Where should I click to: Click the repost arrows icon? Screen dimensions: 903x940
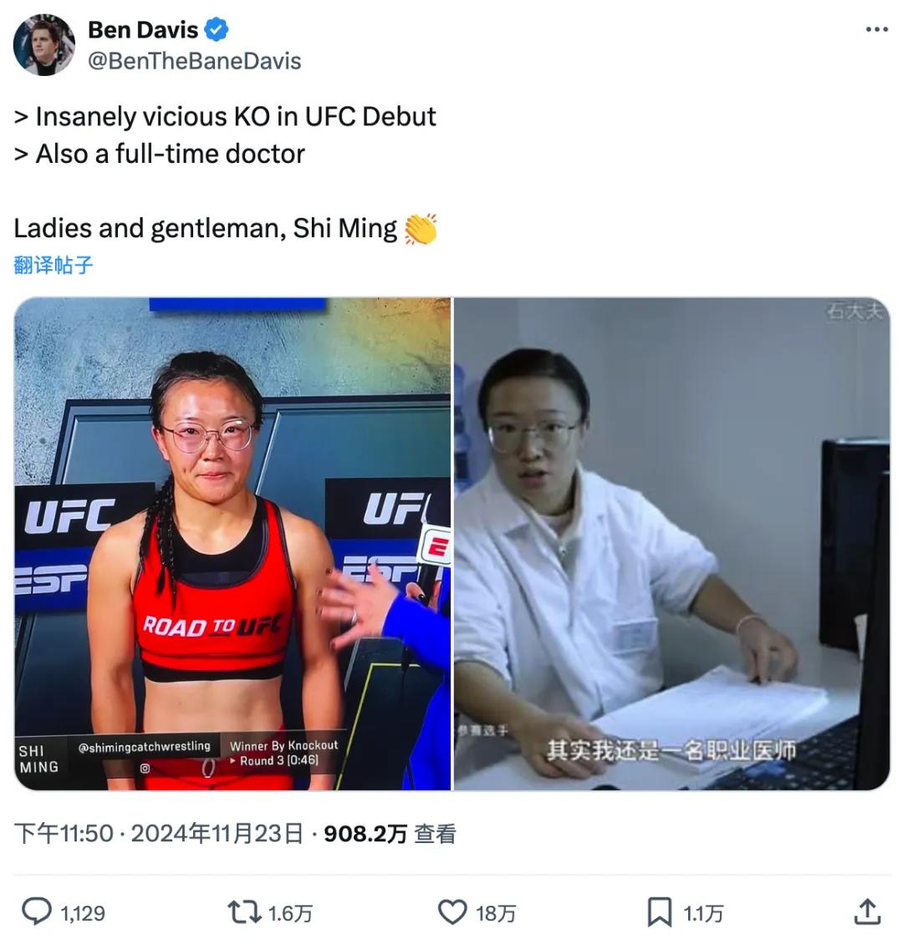point(244,912)
